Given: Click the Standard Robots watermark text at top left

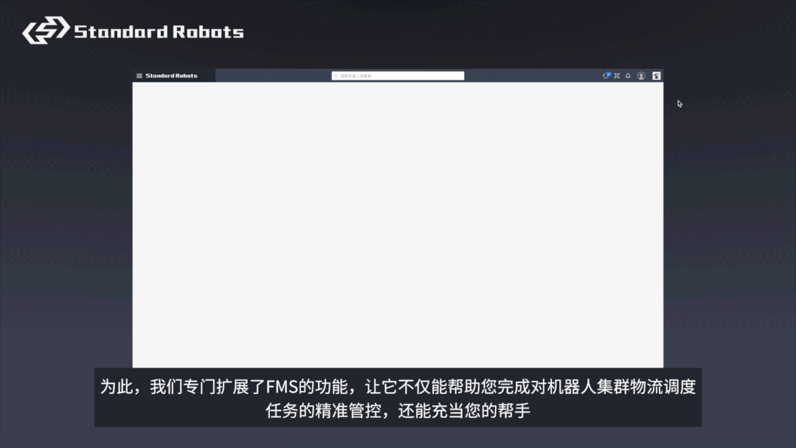Looking at the screenshot, I should (x=159, y=32).
